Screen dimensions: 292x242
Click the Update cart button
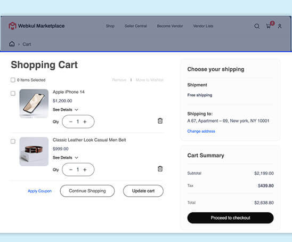click(x=143, y=191)
